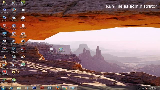Select the iB-WUA300 desktop icon

[4, 73]
